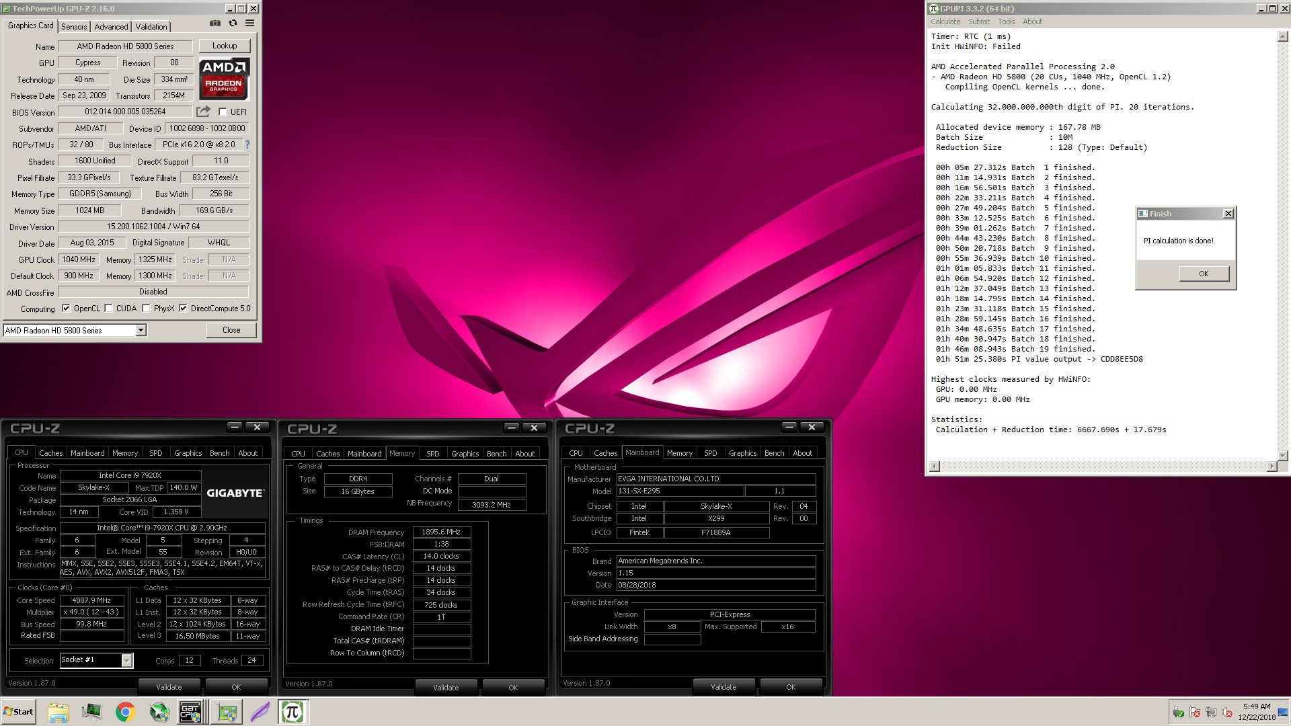Screen dimensions: 1291x726
Task: Open Action Center flag tray icon
Action: 1195,713
